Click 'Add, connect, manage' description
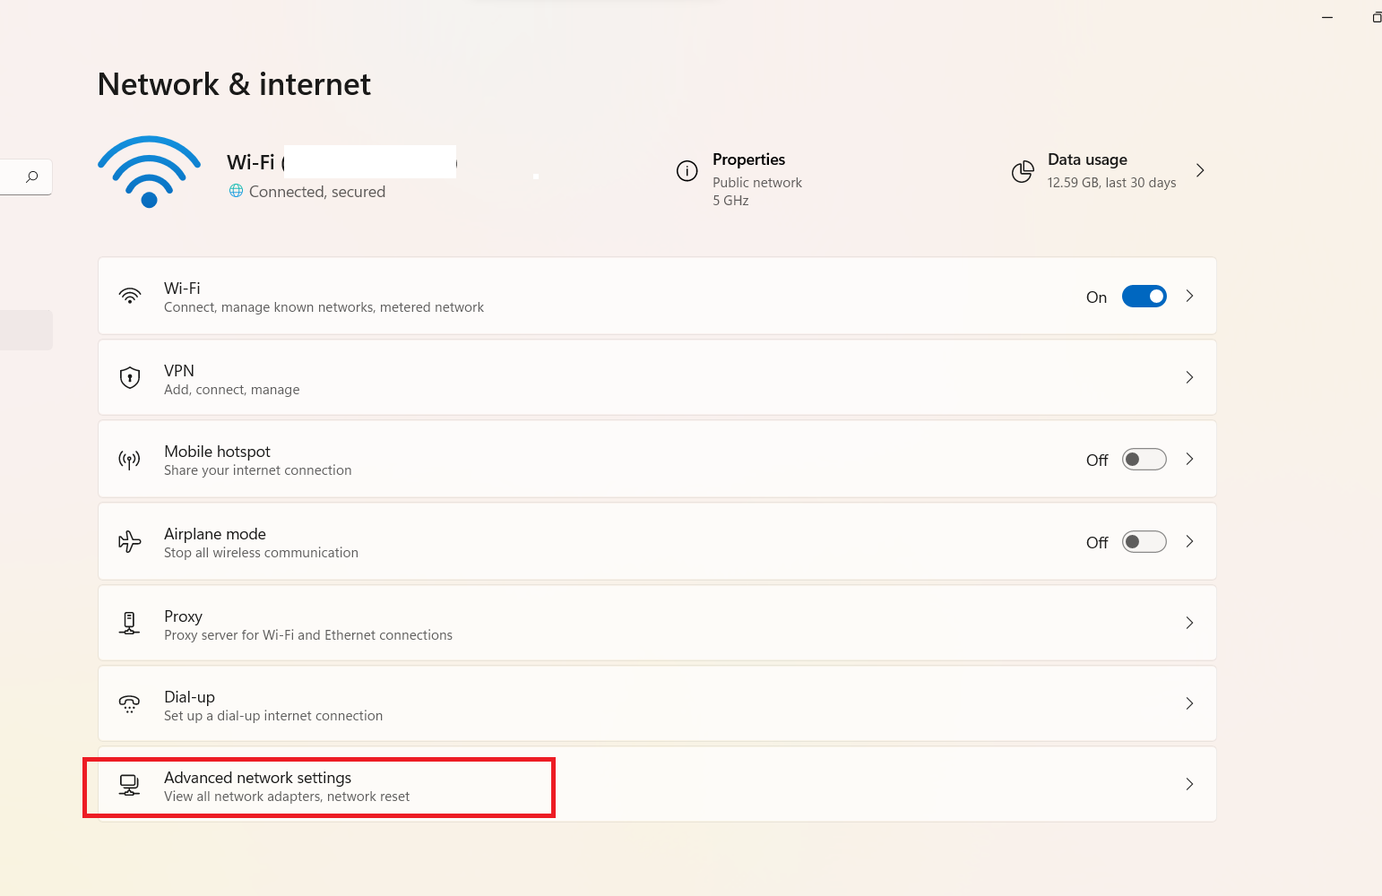Viewport: 1382px width, 896px height. coord(231,390)
